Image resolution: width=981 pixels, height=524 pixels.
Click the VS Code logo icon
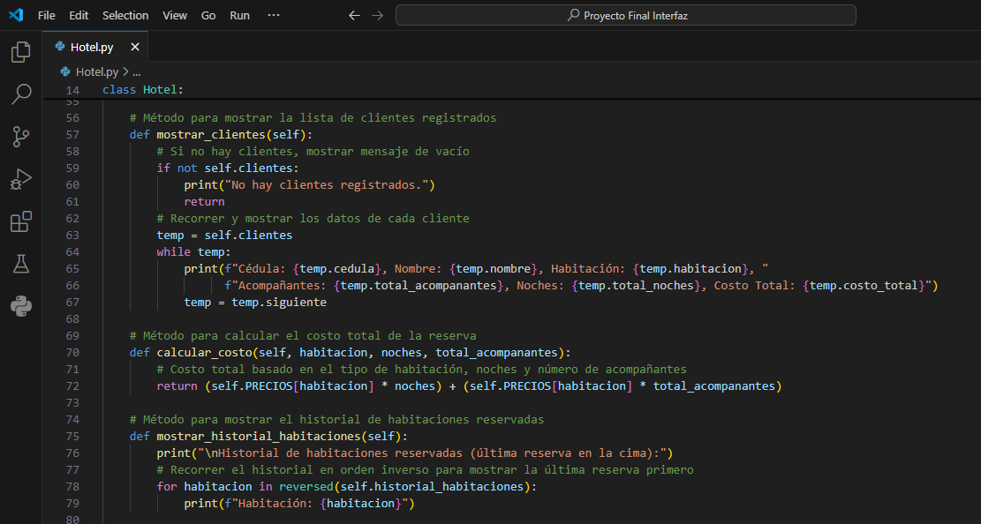click(x=15, y=15)
